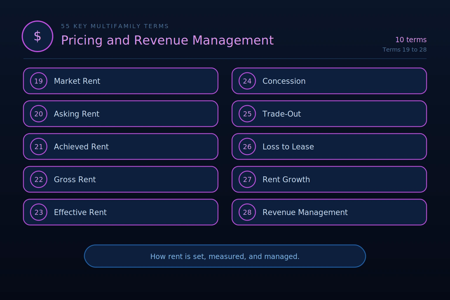
Task: Open the Market Rent term
Action: (x=121, y=81)
